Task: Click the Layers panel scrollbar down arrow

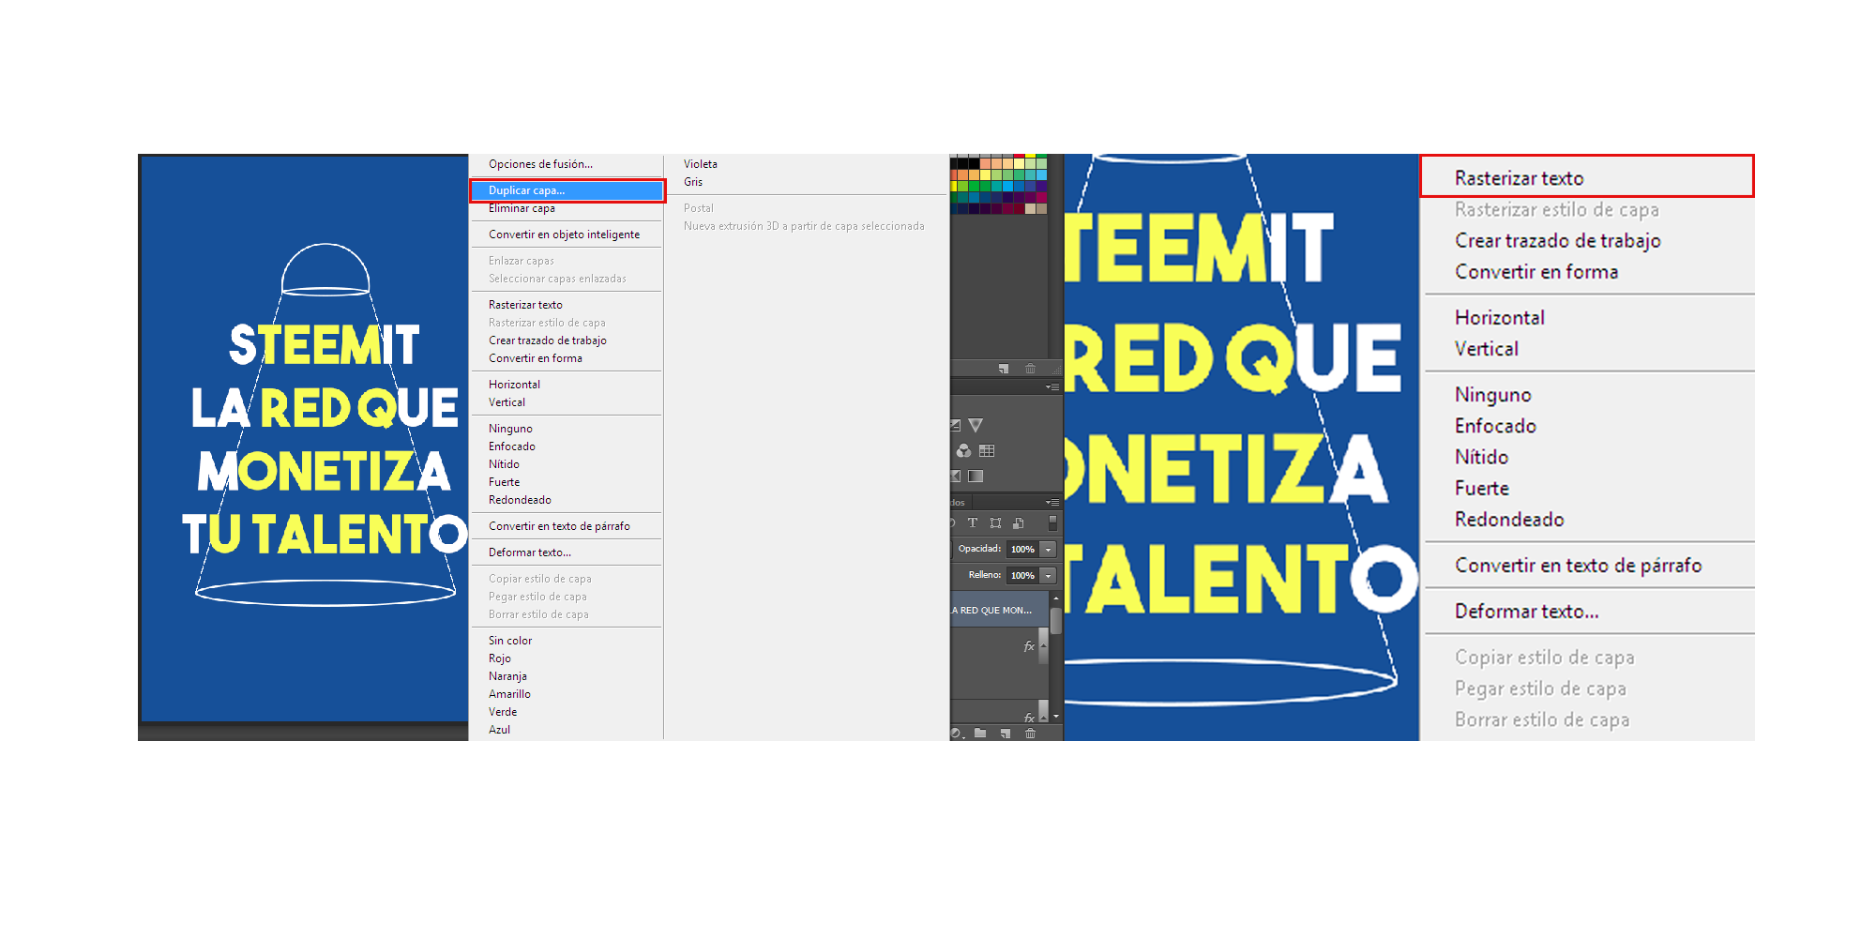Action: (1056, 717)
